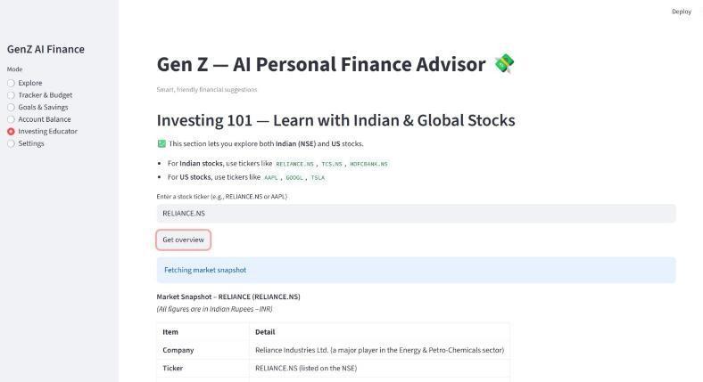
Task: Click the Fetching market snapshot info box
Action: pos(416,270)
